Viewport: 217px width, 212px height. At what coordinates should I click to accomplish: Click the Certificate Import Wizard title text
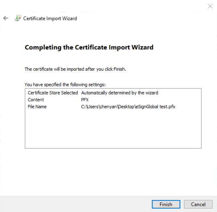click(x=50, y=18)
